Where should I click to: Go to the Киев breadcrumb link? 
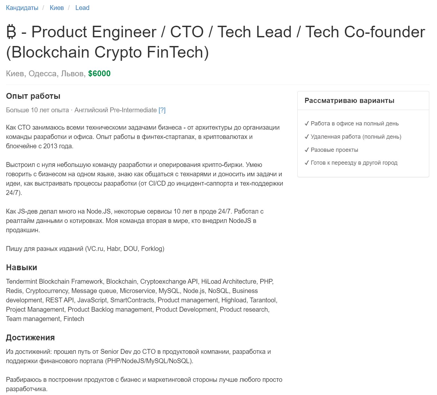pos(57,8)
